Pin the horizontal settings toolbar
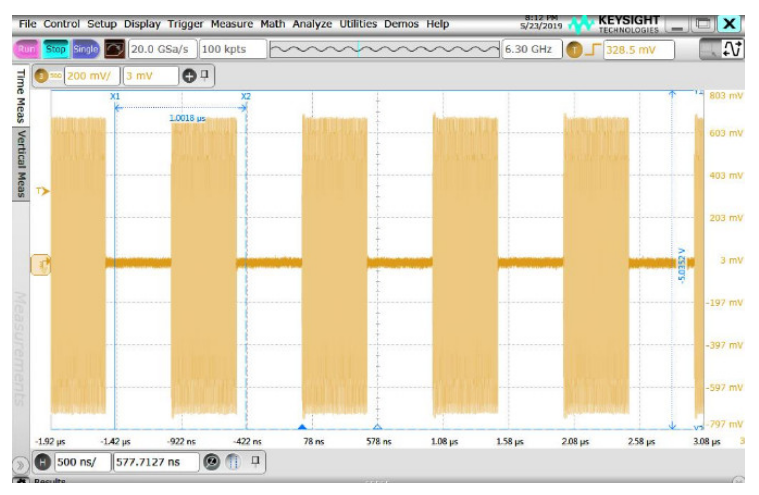The image size is (759, 495). pyautogui.click(x=256, y=460)
